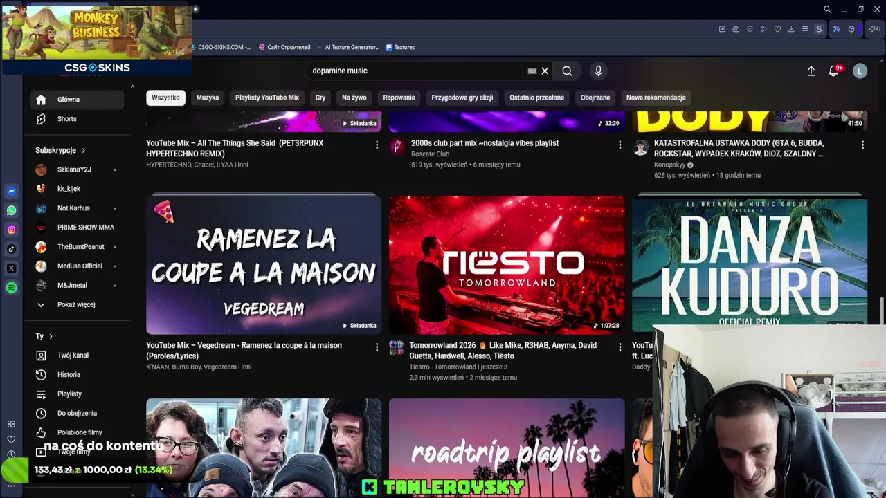Submit the YouTube search with magnifier button
886x498 pixels.
click(x=567, y=71)
